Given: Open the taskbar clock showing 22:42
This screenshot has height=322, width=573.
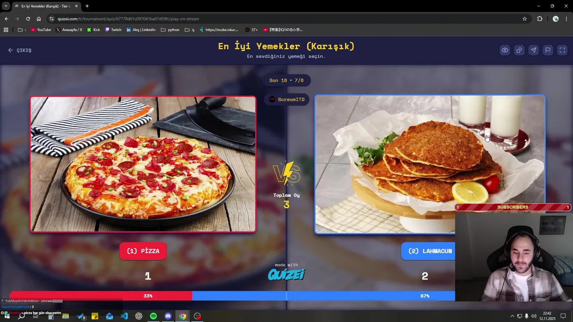Looking at the screenshot, I should (547, 316).
